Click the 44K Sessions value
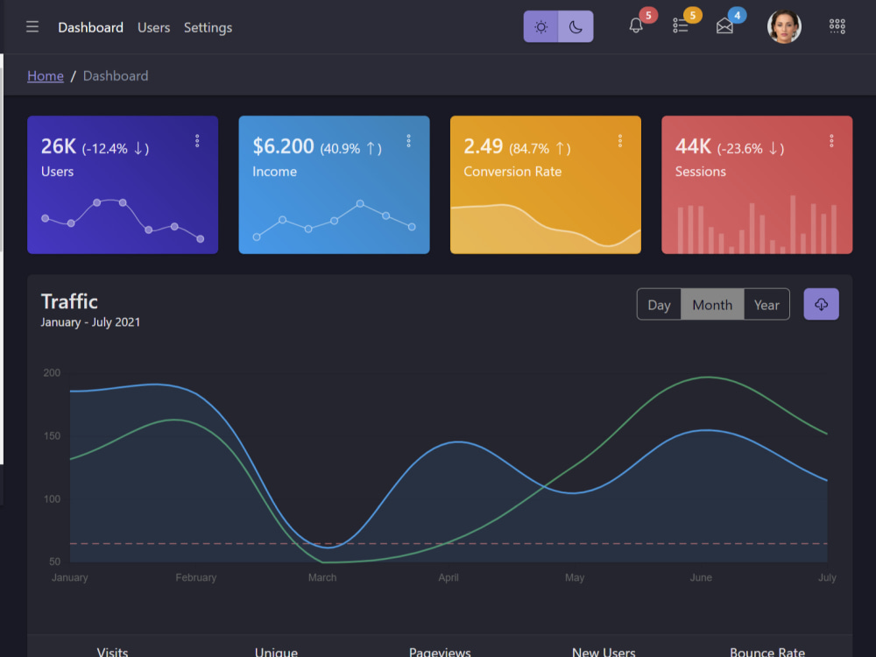This screenshot has width=876, height=657. (x=693, y=146)
